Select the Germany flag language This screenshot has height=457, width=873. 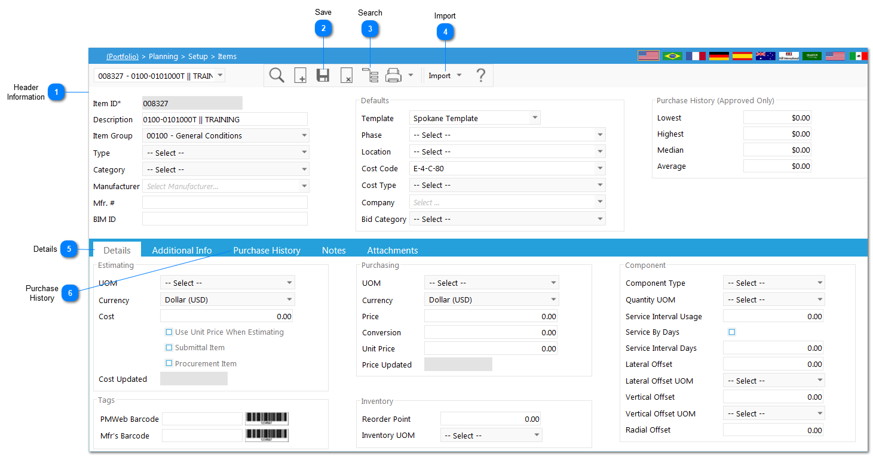[719, 56]
